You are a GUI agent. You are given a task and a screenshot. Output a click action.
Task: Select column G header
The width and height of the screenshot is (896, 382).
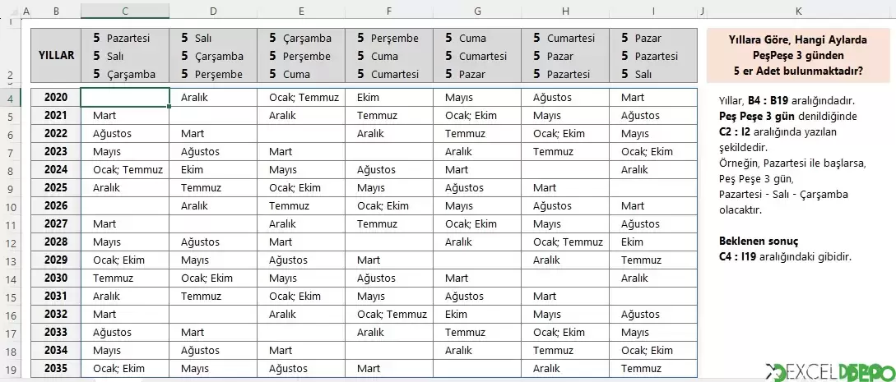[477, 11]
